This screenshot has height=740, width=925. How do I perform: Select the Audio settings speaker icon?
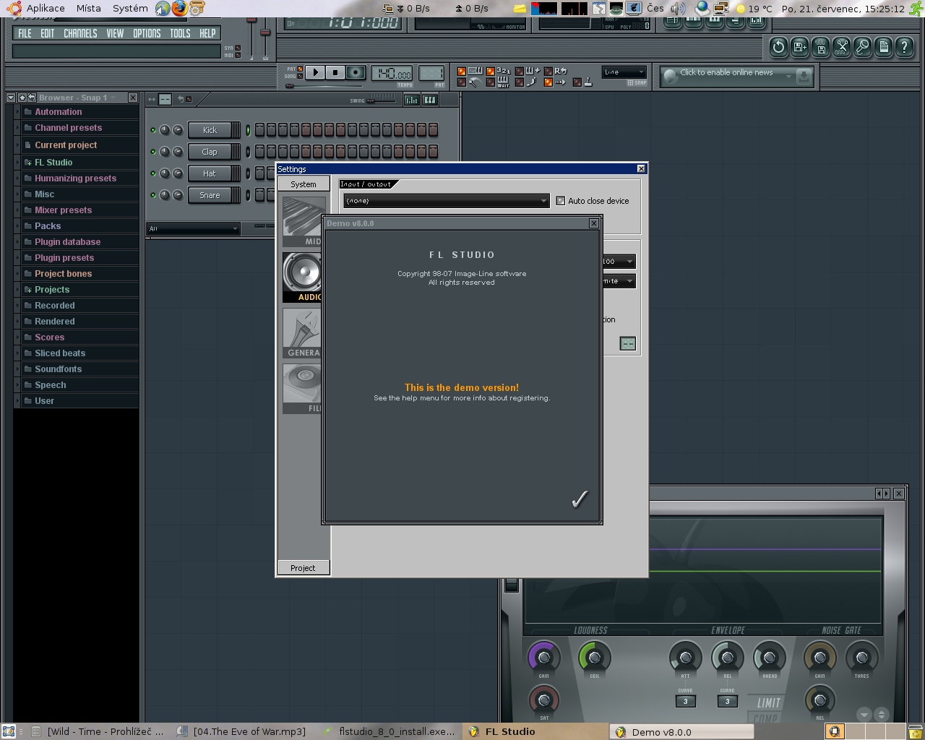pos(303,277)
